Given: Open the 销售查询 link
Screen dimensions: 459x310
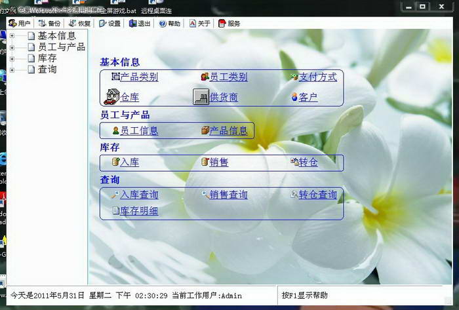Looking at the screenshot, I should [229, 195].
